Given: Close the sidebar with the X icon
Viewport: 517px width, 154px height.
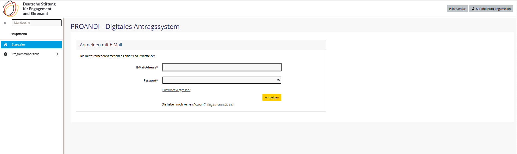Looking at the screenshot, I should click(5, 23).
